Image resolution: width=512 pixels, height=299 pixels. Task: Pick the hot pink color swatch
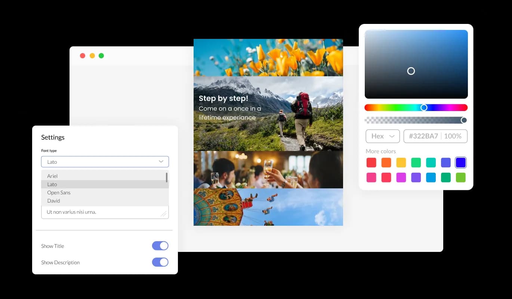371,178
